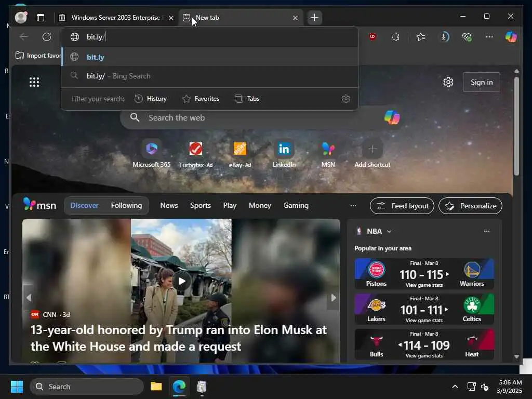Filter search by Favorites
The image size is (532, 399).
point(201,99)
